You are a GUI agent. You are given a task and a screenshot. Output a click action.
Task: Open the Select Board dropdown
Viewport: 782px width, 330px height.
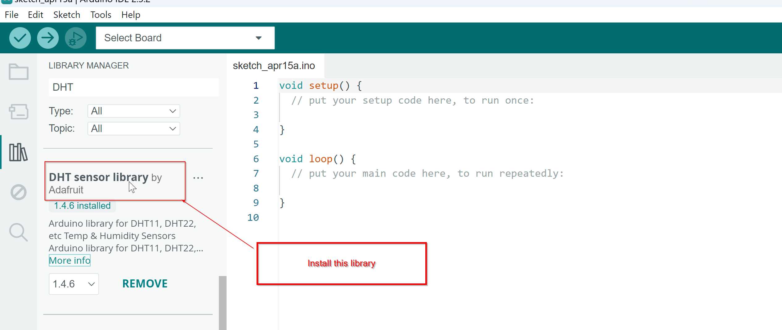185,38
